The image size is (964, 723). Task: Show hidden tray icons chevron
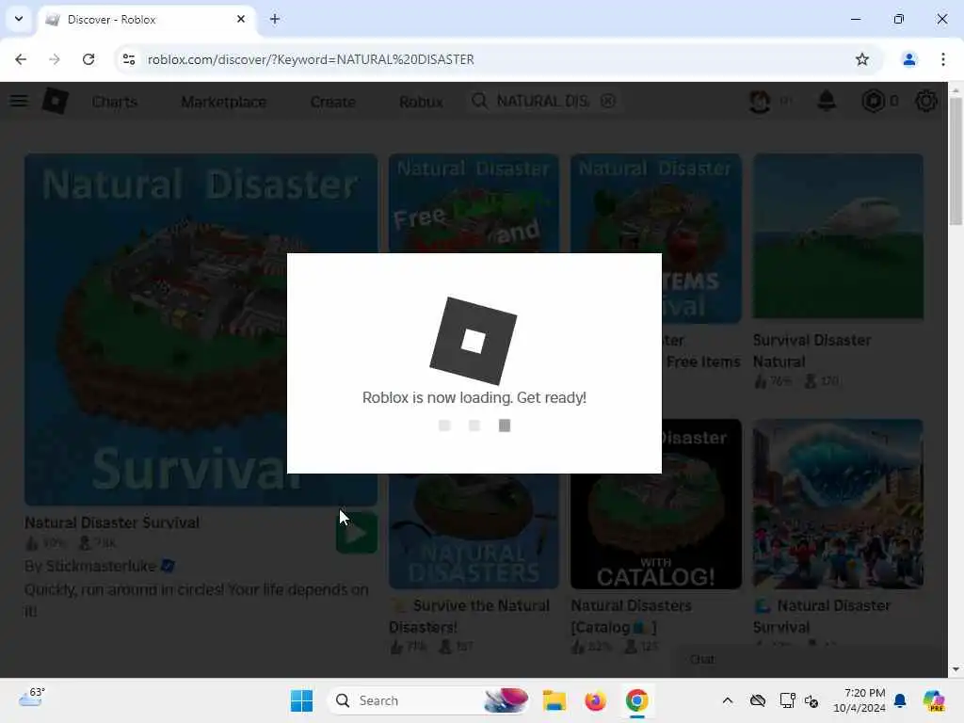(x=728, y=700)
